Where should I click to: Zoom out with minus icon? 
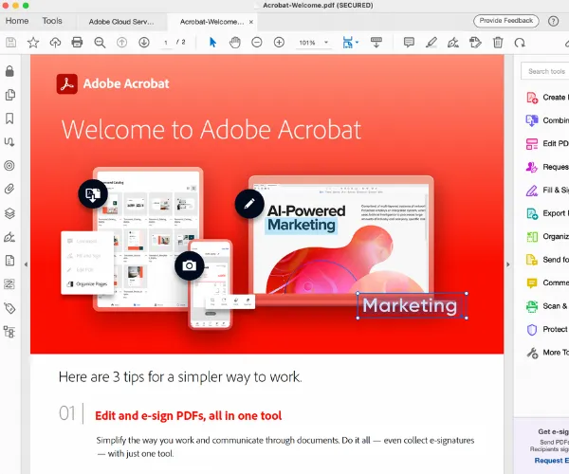(x=257, y=43)
